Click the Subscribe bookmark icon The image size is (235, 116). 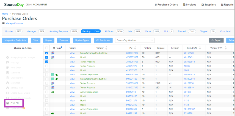[x=7, y=73]
